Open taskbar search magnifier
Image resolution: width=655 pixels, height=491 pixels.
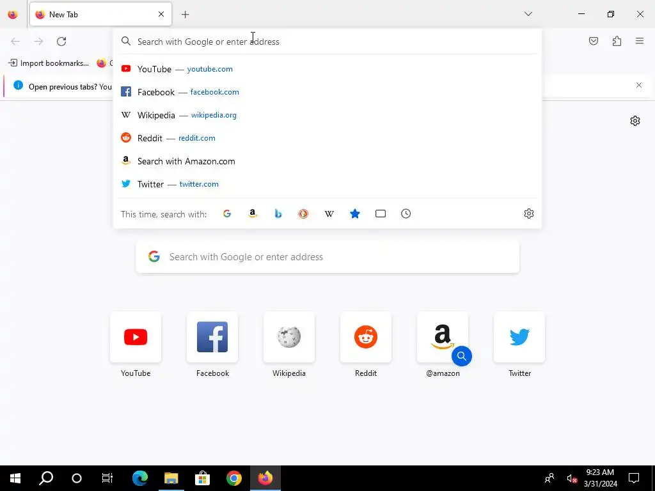(x=46, y=478)
